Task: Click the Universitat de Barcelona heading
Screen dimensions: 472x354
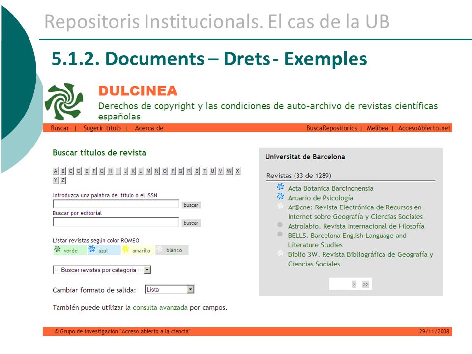Action: point(305,157)
